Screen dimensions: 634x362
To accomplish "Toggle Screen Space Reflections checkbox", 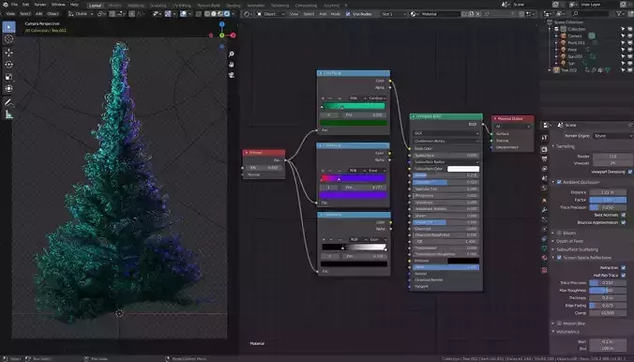I will point(559,258).
